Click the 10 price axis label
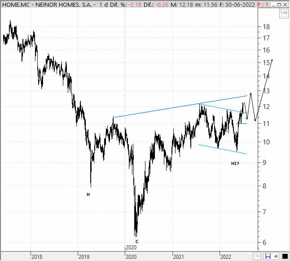The width and height of the screenshot is (290, 261). pyautogui.click(x=266, y=142)
